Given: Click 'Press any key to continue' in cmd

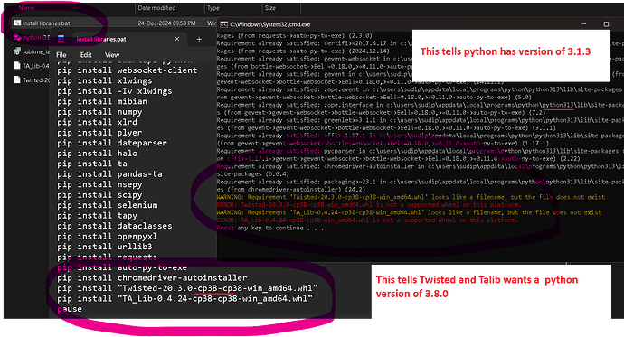Looking at the screenshot, I should click(269, 228).
